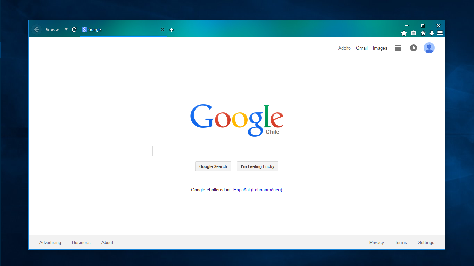
Task: Reload the page with the refresh icon
Action: (x=74, y=30)
